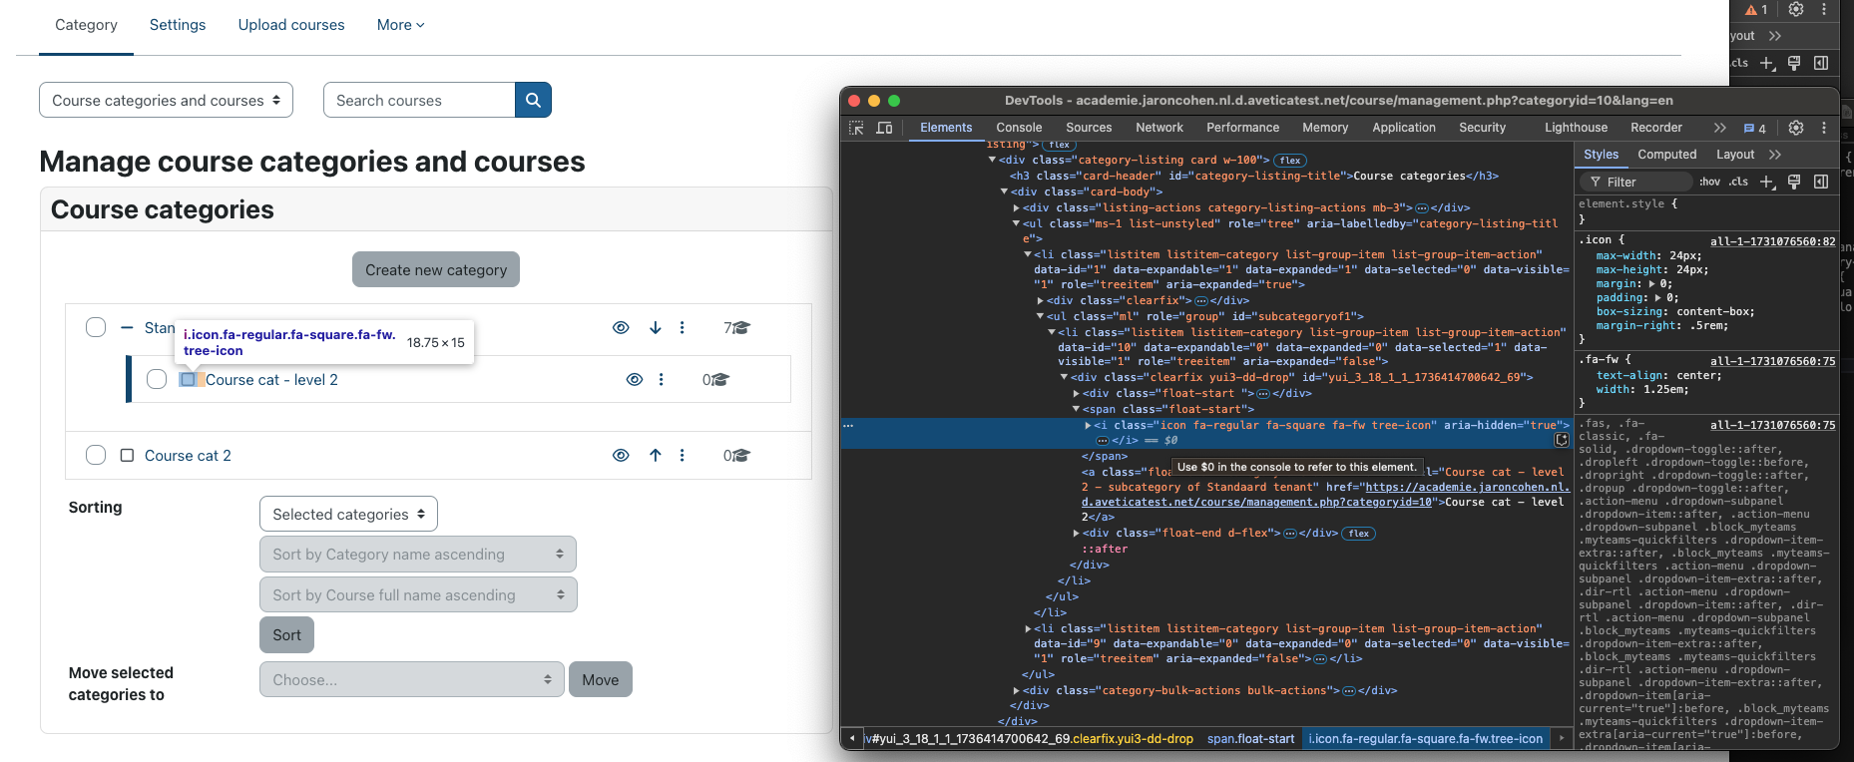Expand the category-bulk-actions div node

pyautogui.click(x=1016, y=690)
